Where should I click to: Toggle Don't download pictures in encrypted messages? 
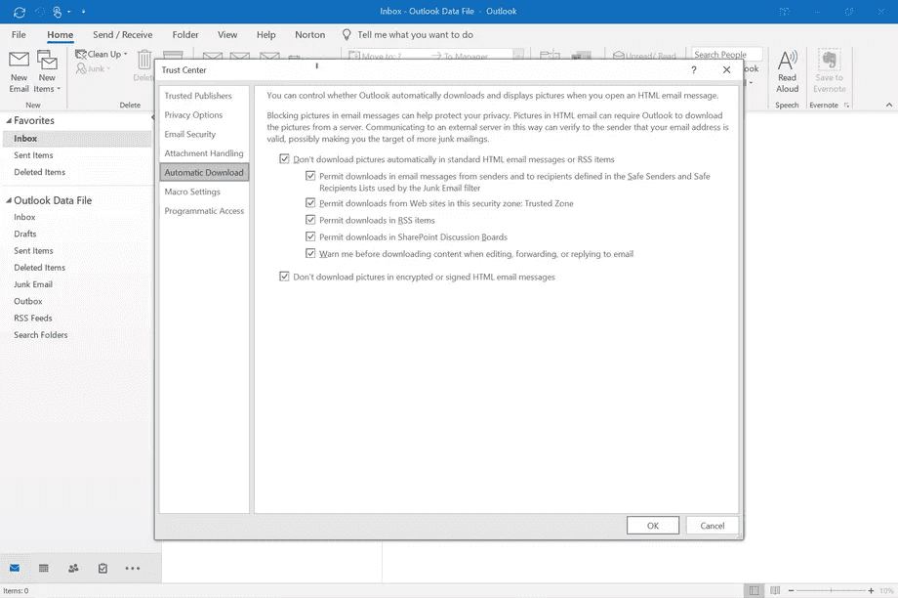coord(285,278)
